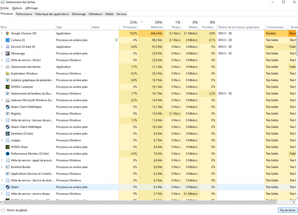
Task: Switch to Historique des applications tab
Action: coord(52,14)
